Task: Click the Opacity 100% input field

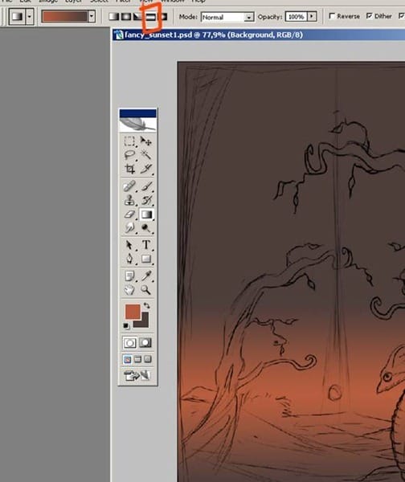Action: (x=297, y=16)
